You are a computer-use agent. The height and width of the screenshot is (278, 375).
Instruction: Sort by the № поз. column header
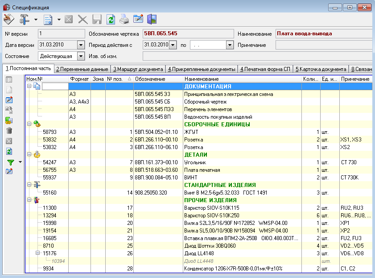[120, 79]
